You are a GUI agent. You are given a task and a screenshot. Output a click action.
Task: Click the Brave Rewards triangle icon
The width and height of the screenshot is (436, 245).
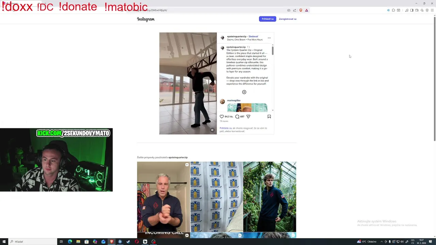point(307,10)
